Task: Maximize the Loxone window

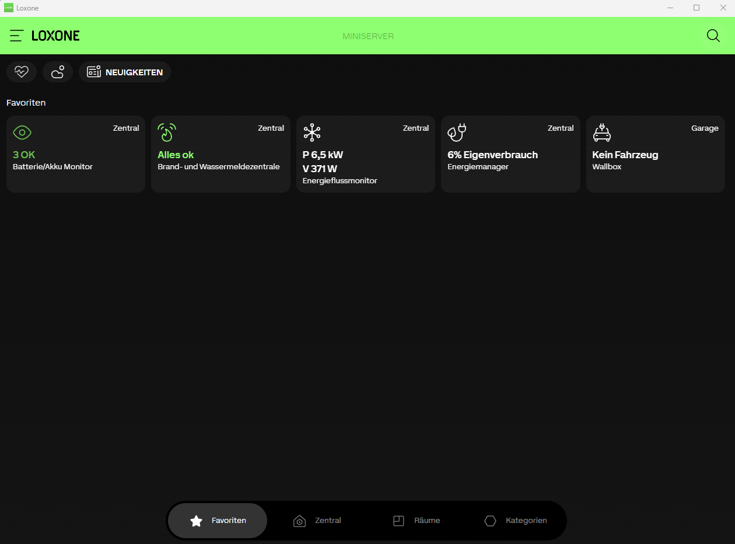Action: (x=696, y=8)
